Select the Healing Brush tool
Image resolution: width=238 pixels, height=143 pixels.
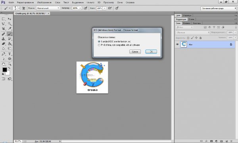coord(3,34)
